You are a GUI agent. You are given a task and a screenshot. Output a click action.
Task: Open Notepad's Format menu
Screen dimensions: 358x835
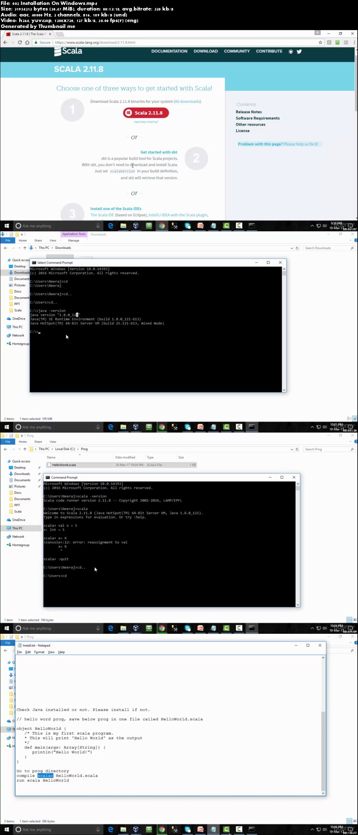coord(39,652)
